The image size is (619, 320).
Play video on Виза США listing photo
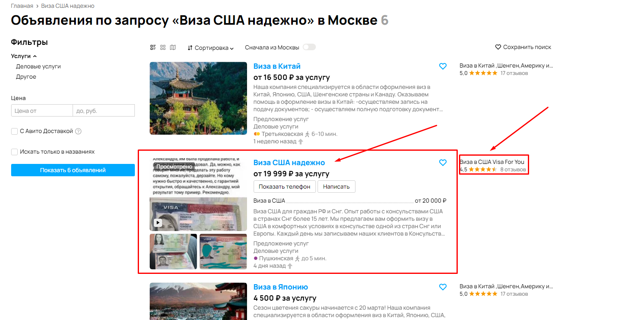pos(158,223)
